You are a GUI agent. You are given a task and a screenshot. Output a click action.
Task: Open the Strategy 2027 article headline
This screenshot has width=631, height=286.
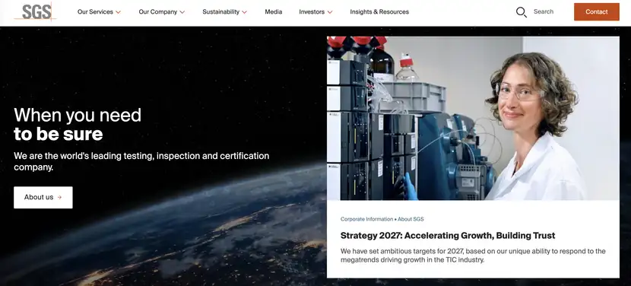tap(448, 236)
